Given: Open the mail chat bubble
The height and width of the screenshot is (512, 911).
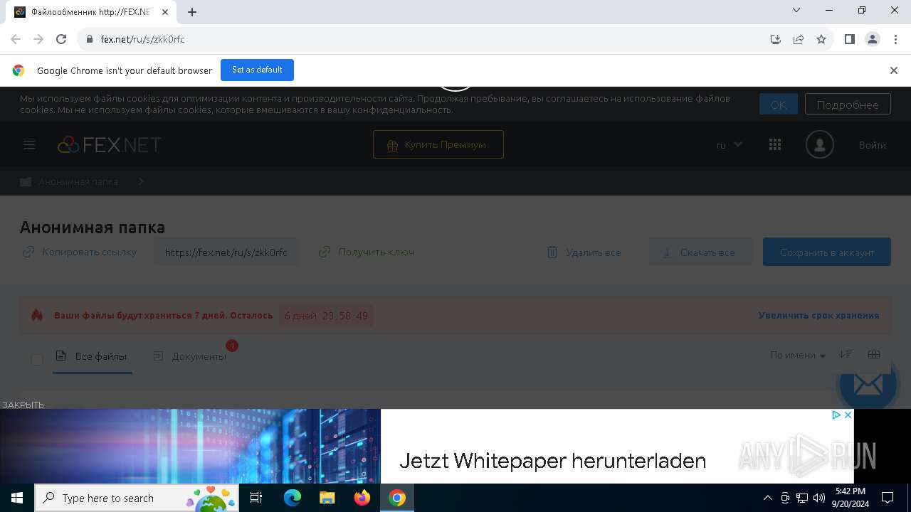Looking at the screenshot, I should click(868, 385).
